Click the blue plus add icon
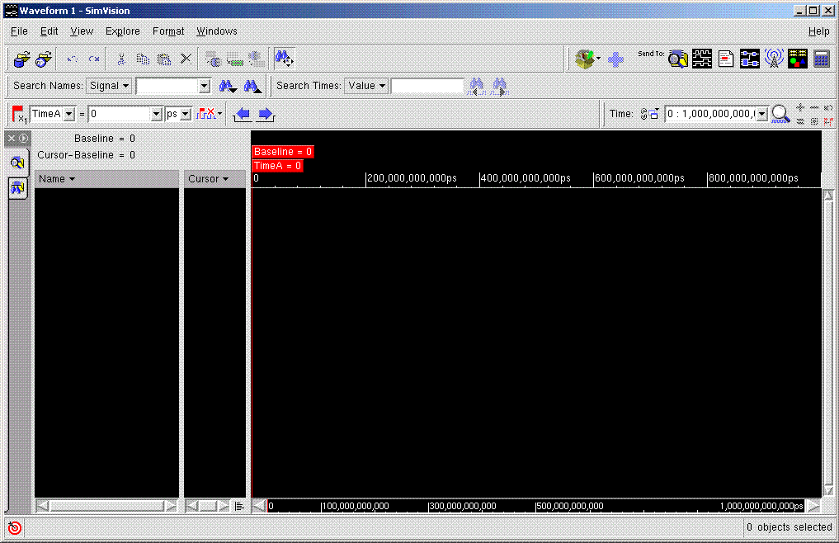839x543 pixels. point(615,59)
